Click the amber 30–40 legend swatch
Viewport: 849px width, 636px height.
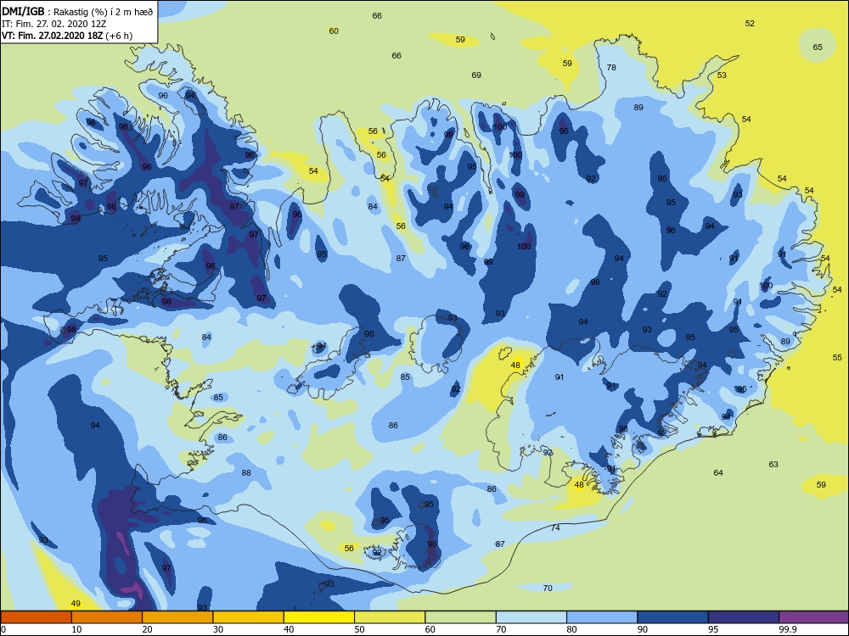[249, 617]
